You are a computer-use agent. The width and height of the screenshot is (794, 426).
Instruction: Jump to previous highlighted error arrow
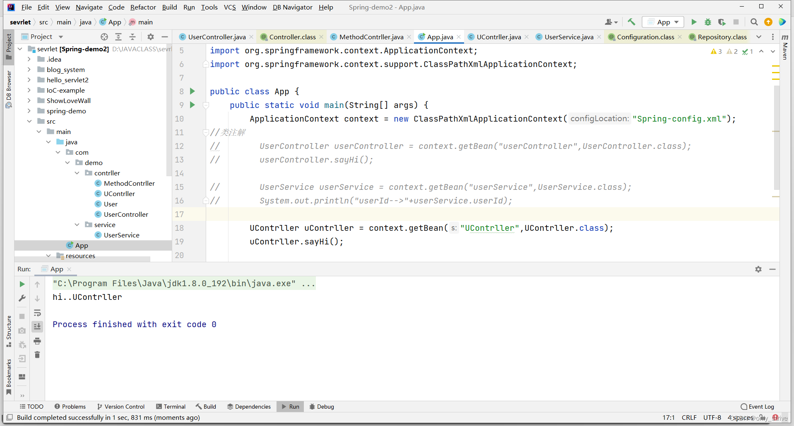[761, 51]
